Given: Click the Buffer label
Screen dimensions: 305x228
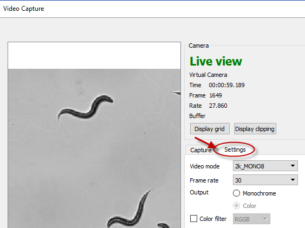Looking at the screenshot, I should pos(197,116).
